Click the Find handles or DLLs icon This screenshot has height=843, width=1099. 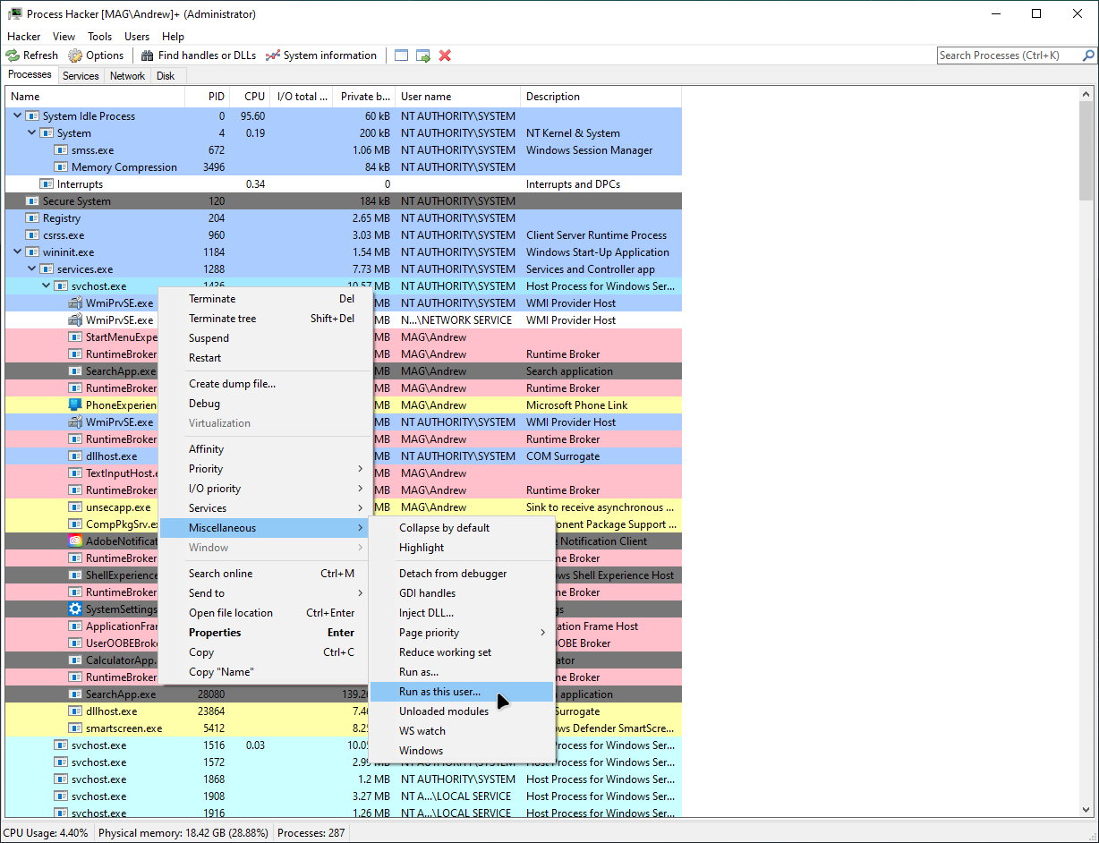[146, 55]
